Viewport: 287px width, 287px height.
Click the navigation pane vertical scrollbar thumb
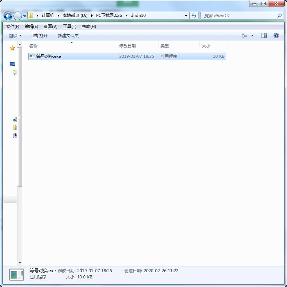[x=20, y=117]
